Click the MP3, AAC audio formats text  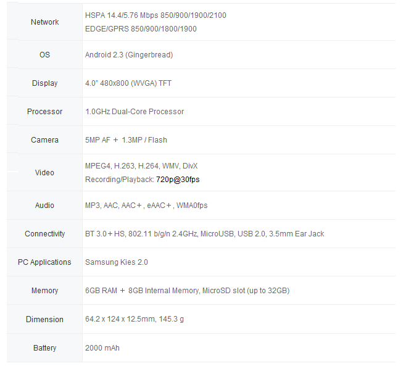click(146, 206)
